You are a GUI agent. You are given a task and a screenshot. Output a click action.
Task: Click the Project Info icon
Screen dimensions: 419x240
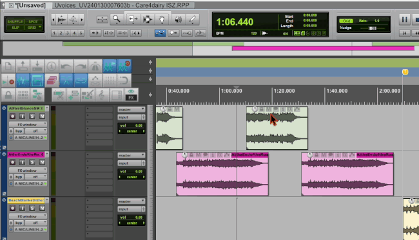tap(52, 66)
